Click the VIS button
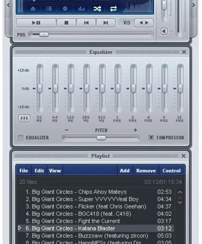 [127, 23]
